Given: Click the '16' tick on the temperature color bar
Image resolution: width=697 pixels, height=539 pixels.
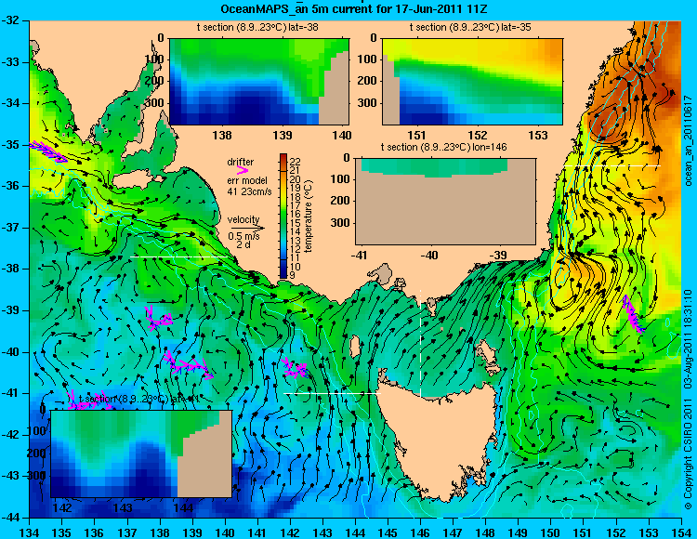Looking at the screenshot, I should click(295, 214).
